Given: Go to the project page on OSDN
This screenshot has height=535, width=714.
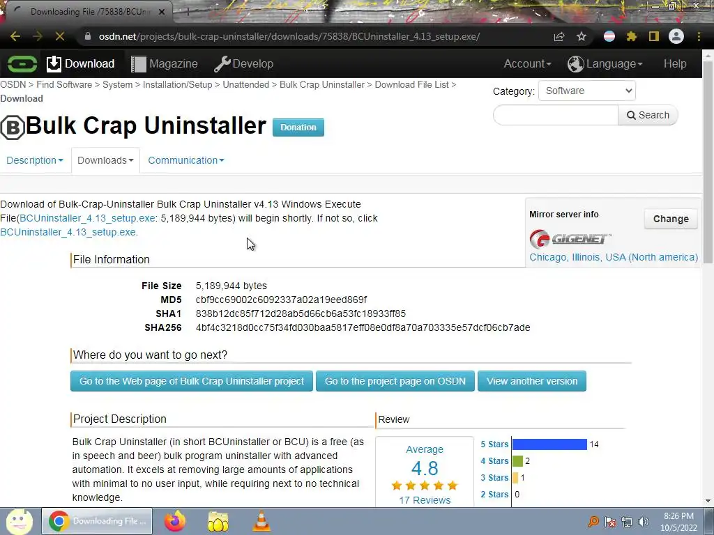Looking at the screenshot, I should 395,381.
